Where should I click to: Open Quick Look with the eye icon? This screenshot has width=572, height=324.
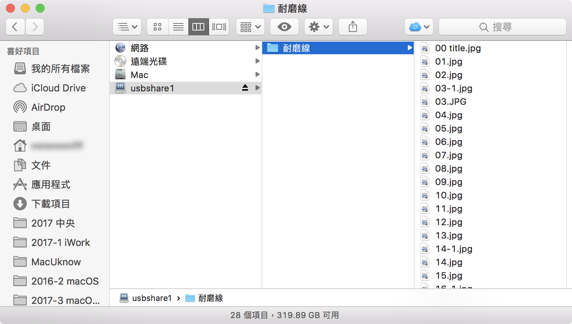[284, 27]
